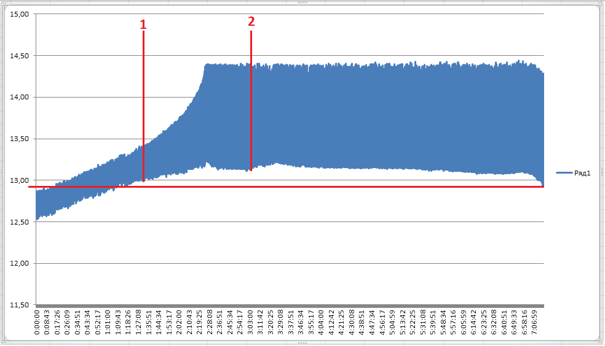Viewport: 605px width, 346px height.
Task: Click the 5:39:51 time axis label
Action: [x=432, y=322]
